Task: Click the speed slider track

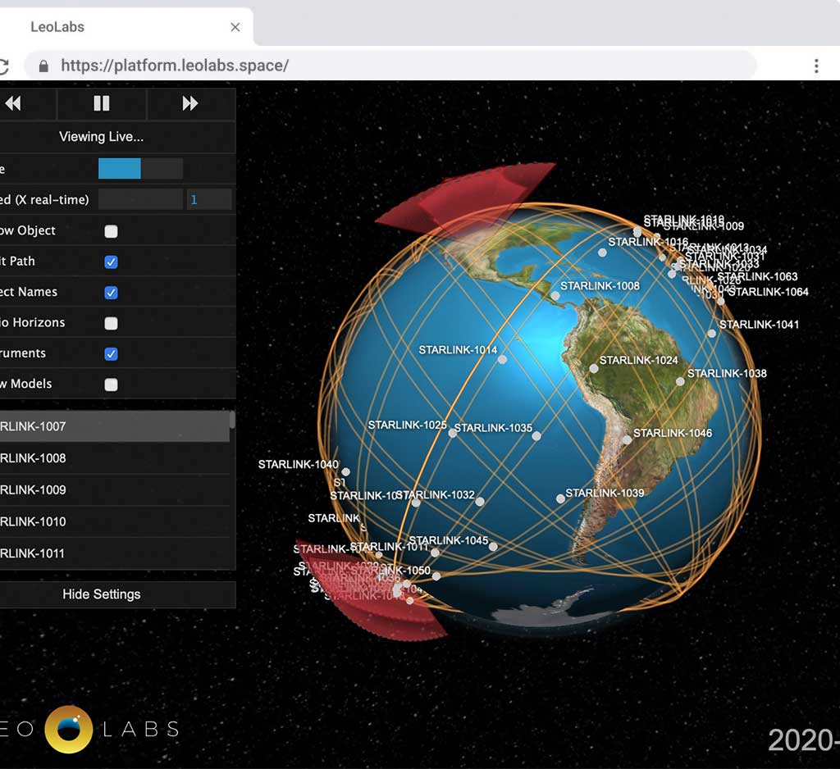Action: [140, 200]
